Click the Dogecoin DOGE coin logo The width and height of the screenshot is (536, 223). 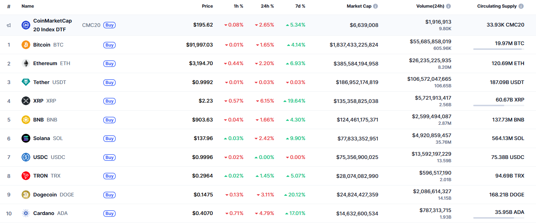[25, 195]
